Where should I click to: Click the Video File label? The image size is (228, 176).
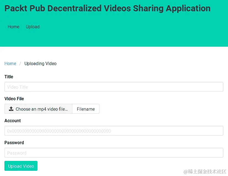(x=14, y=99)
